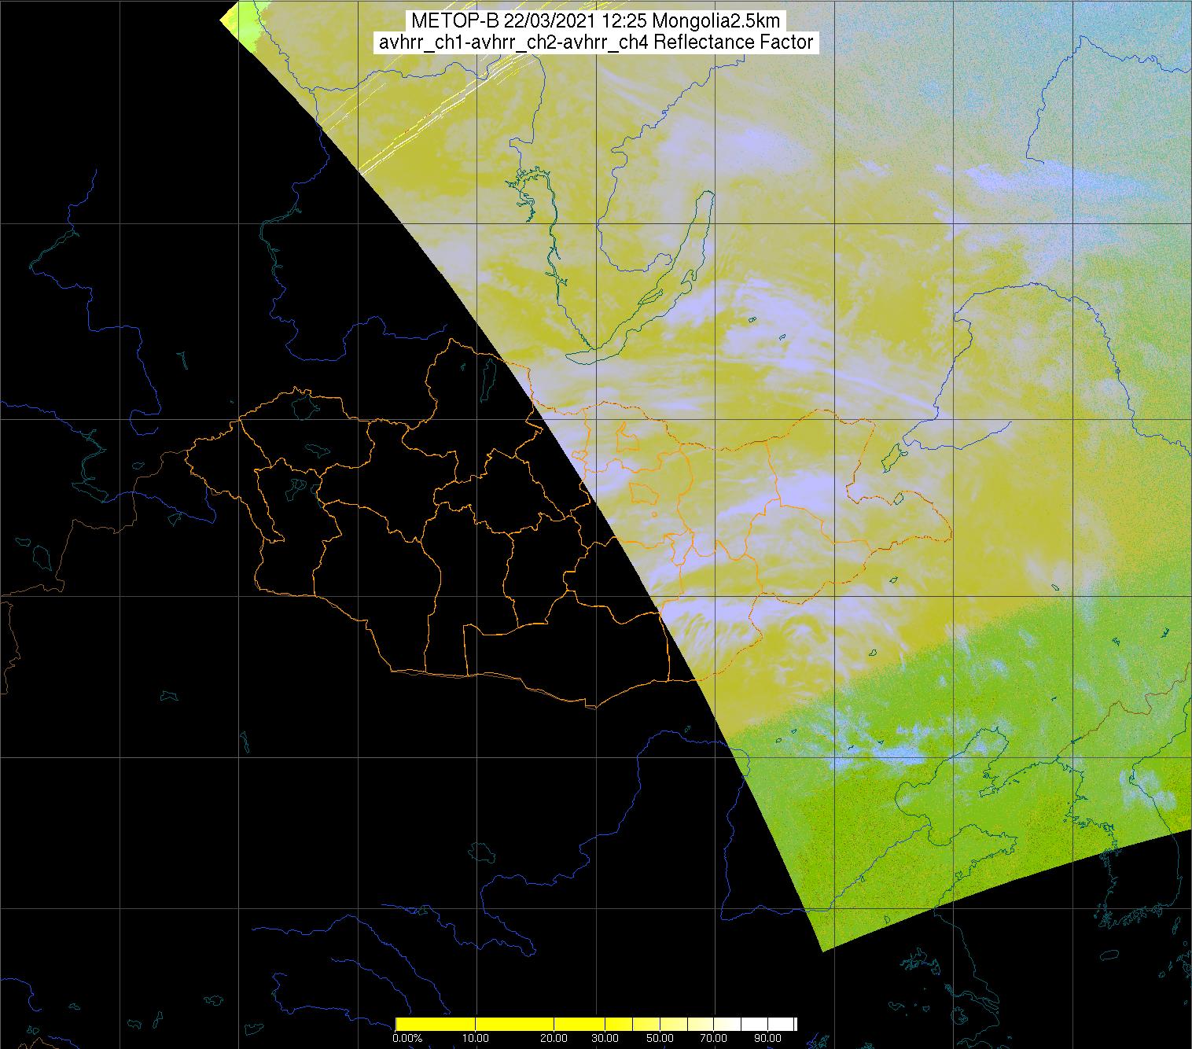This screenshot has height=1049, width=1192.
Task: Select the white end of the colorbar
Action: (771, 1024)
